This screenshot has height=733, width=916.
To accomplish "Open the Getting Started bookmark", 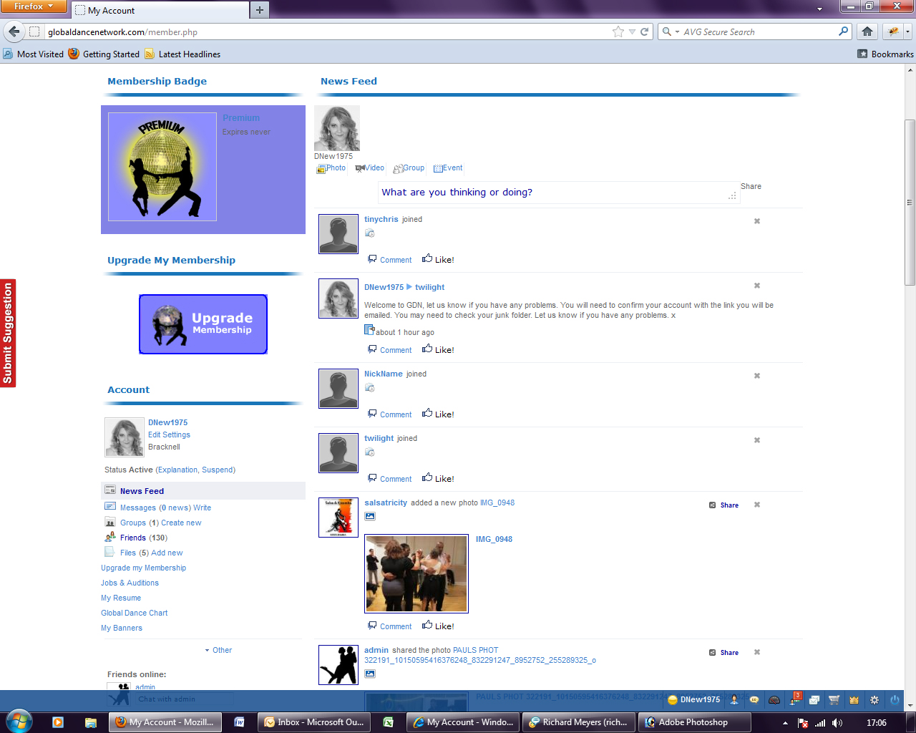I will coord(104,54).
